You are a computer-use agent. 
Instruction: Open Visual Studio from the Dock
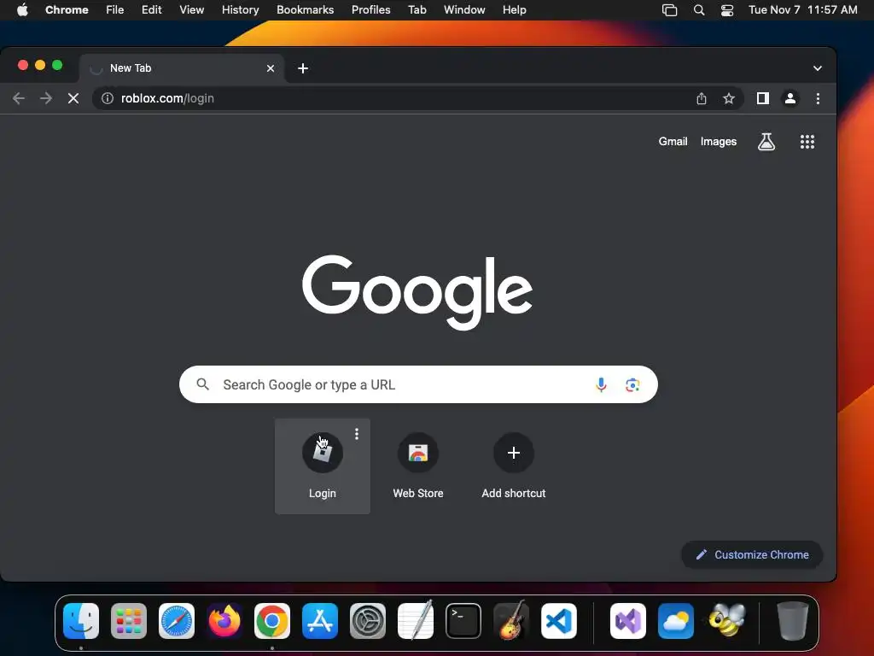[x=628, y=621]
